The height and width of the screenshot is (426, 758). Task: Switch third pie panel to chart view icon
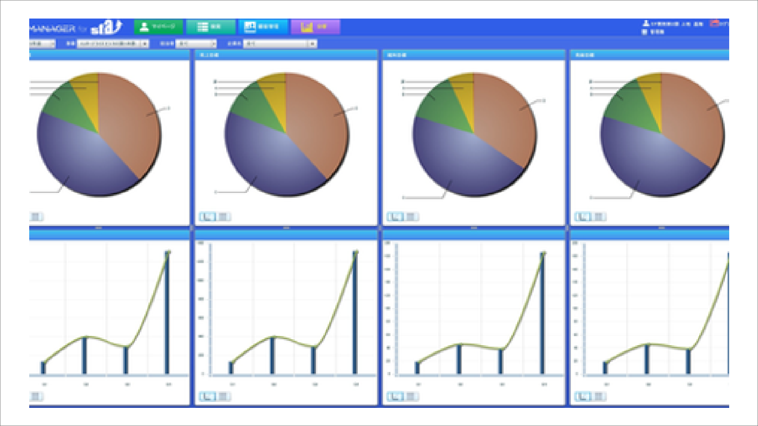tap(395, 217)
